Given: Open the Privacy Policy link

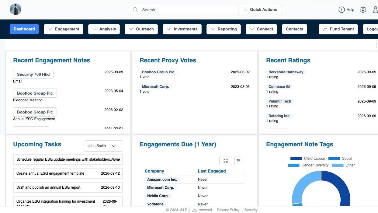Looking at the screenshot, I should tap(228, 210).
